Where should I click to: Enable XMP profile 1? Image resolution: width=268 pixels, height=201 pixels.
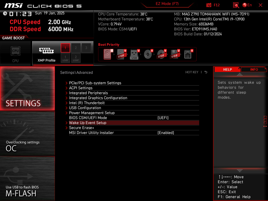pyautogui.click(x=65, y=48)
